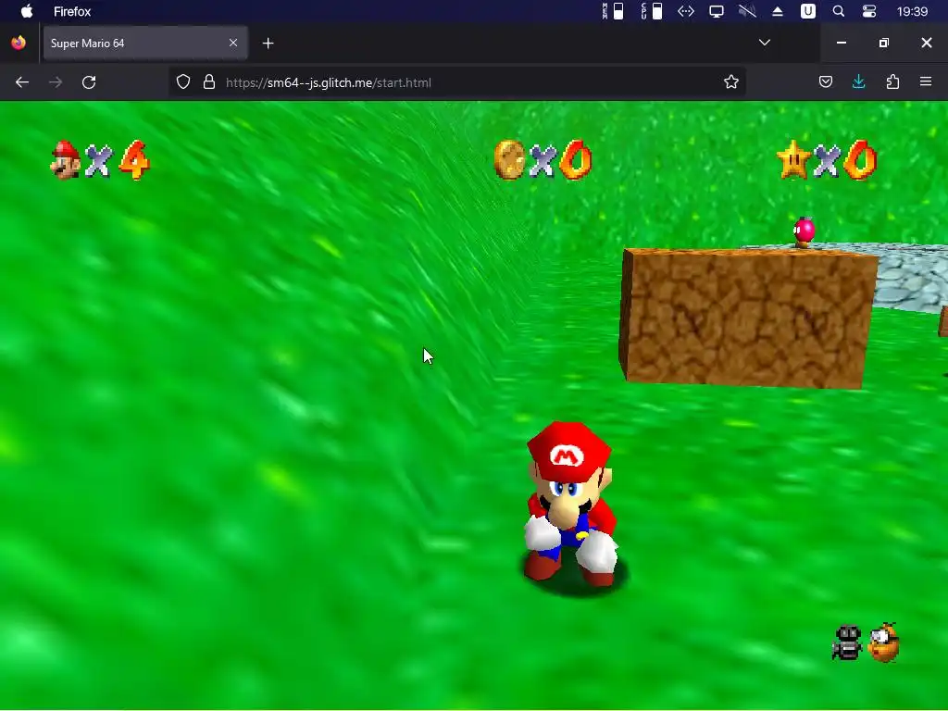The width and height of the screenshot is (948, 711).
Task: Go back to previous page
Action: pos(22,82)
